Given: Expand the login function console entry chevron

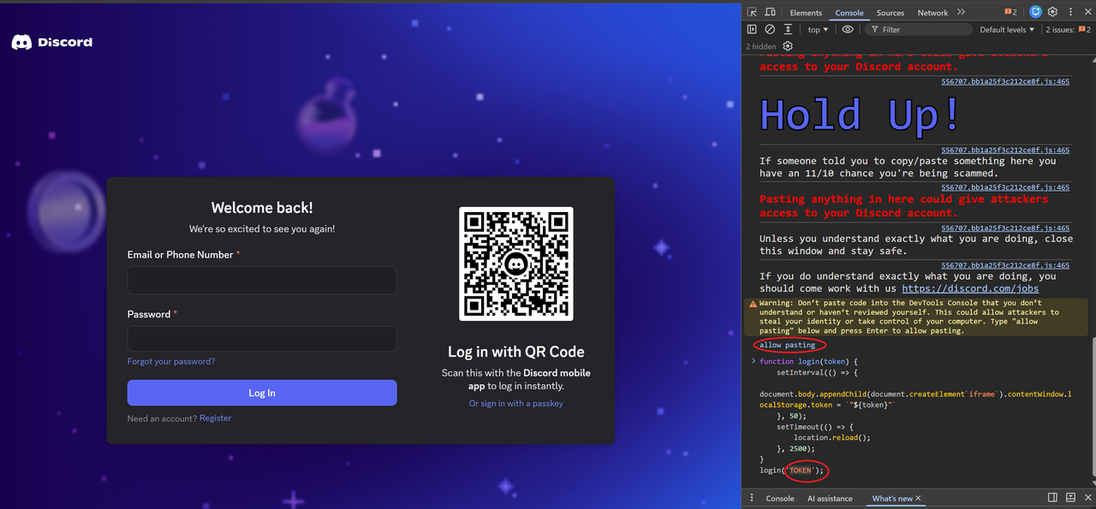Looking at the screenshot, I should coord(753,361).
